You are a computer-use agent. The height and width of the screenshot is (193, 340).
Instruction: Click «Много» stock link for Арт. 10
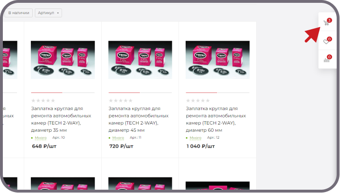pyautogui.click(x=41, y=138)
